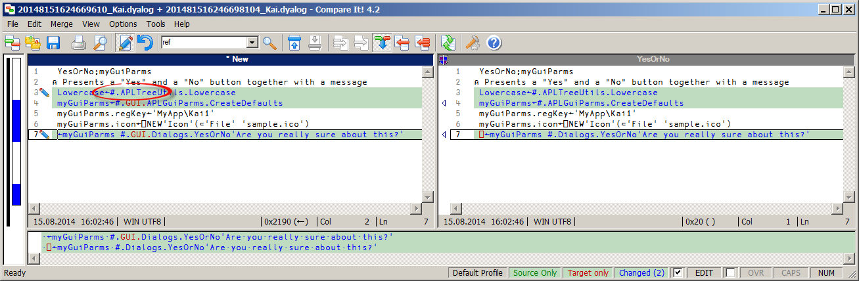Click the teal next-difference arrow icon

click(x=382, y=43)
